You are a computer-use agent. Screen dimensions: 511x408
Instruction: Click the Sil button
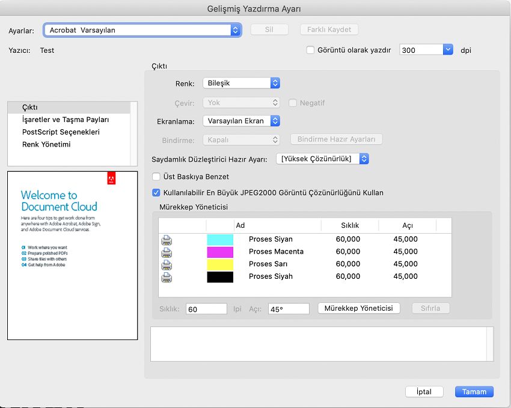(x=269, y=29)
